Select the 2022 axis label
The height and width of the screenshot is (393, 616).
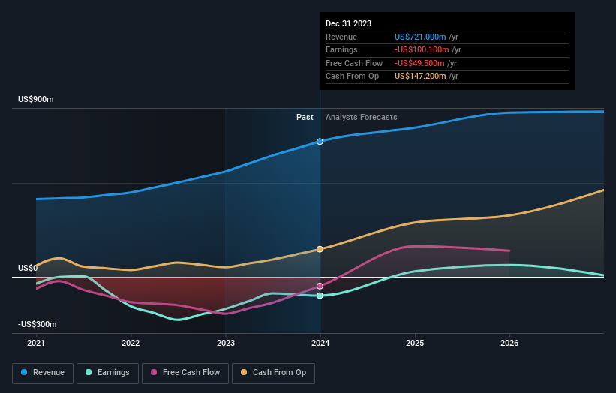131,343
